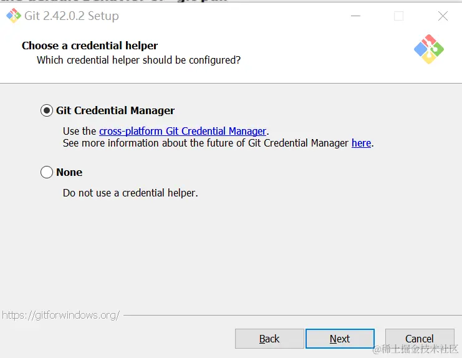
Task: Cancel the Git installation
Action: (419, 339)
